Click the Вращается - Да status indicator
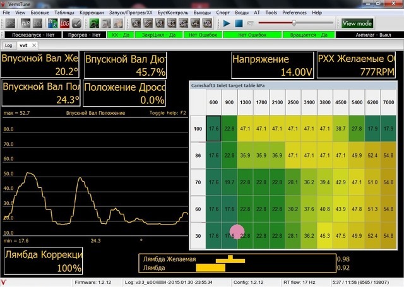Viewport: 404px width, 287px height. pos(309,35)
